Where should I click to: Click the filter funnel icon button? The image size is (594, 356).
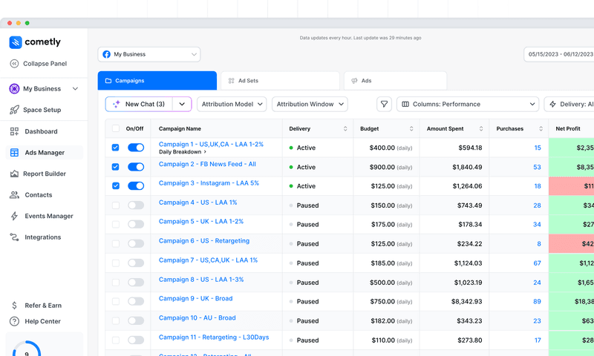[384, 104]
